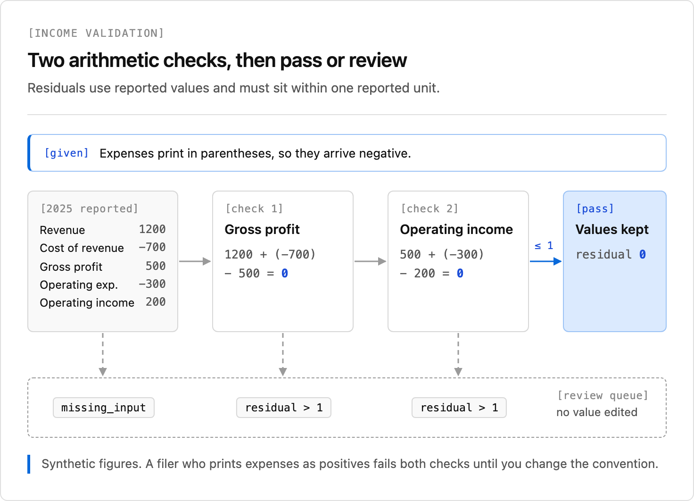Viewport: 694px width, 501px height.
Task: Select the Gross profit row value 500
Action: 156,266
